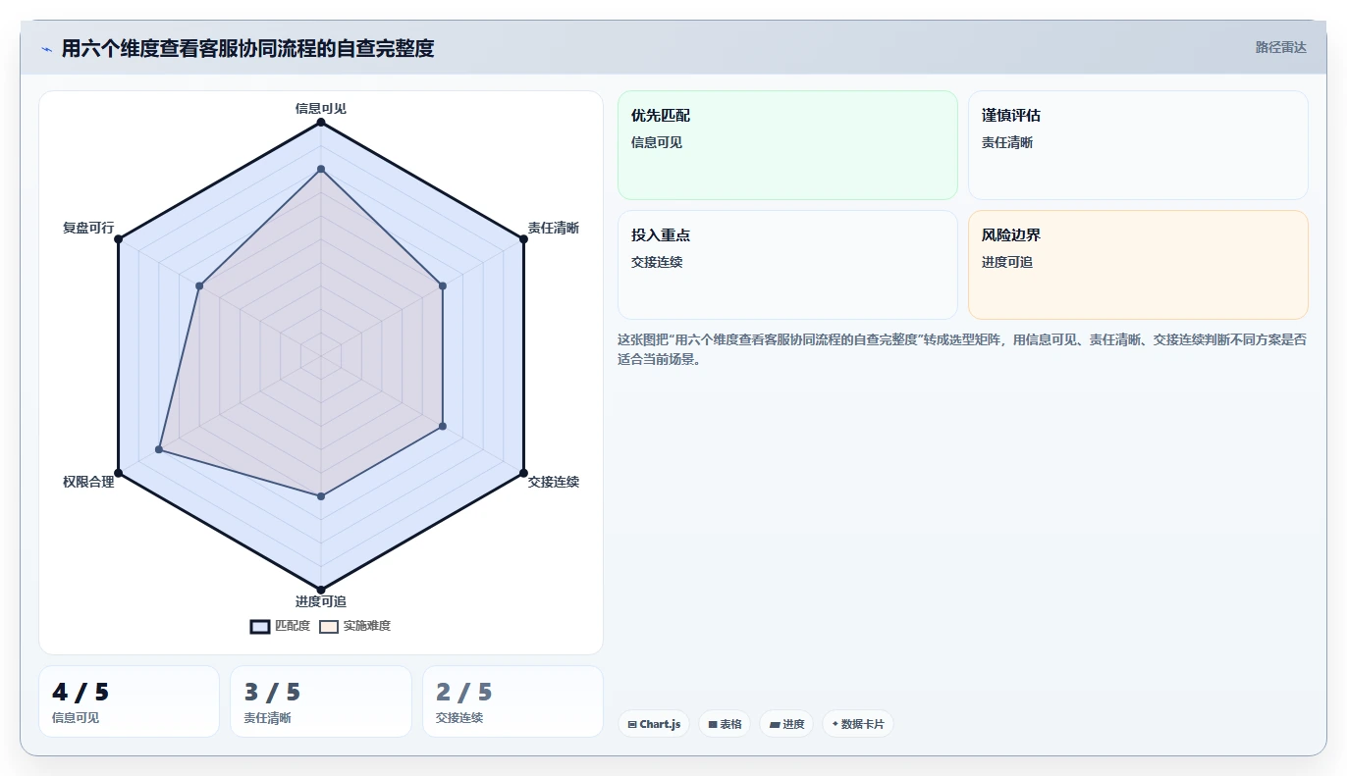Select the 数据卡片 chip
1347x776 pixels.
[x=858, y=724]
